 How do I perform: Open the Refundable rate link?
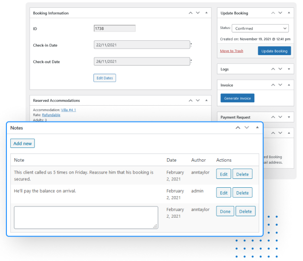[51, 115]
